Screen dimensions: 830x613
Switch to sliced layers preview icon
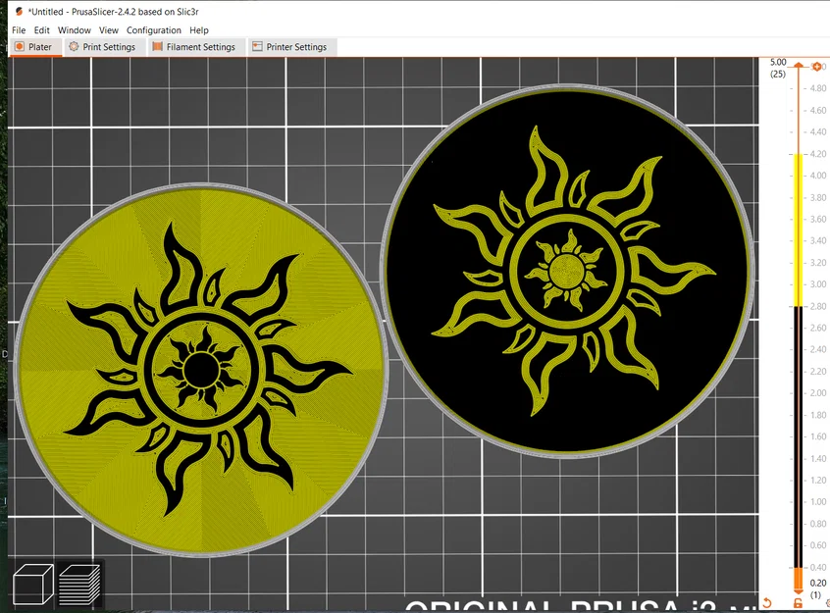(79, 585)
